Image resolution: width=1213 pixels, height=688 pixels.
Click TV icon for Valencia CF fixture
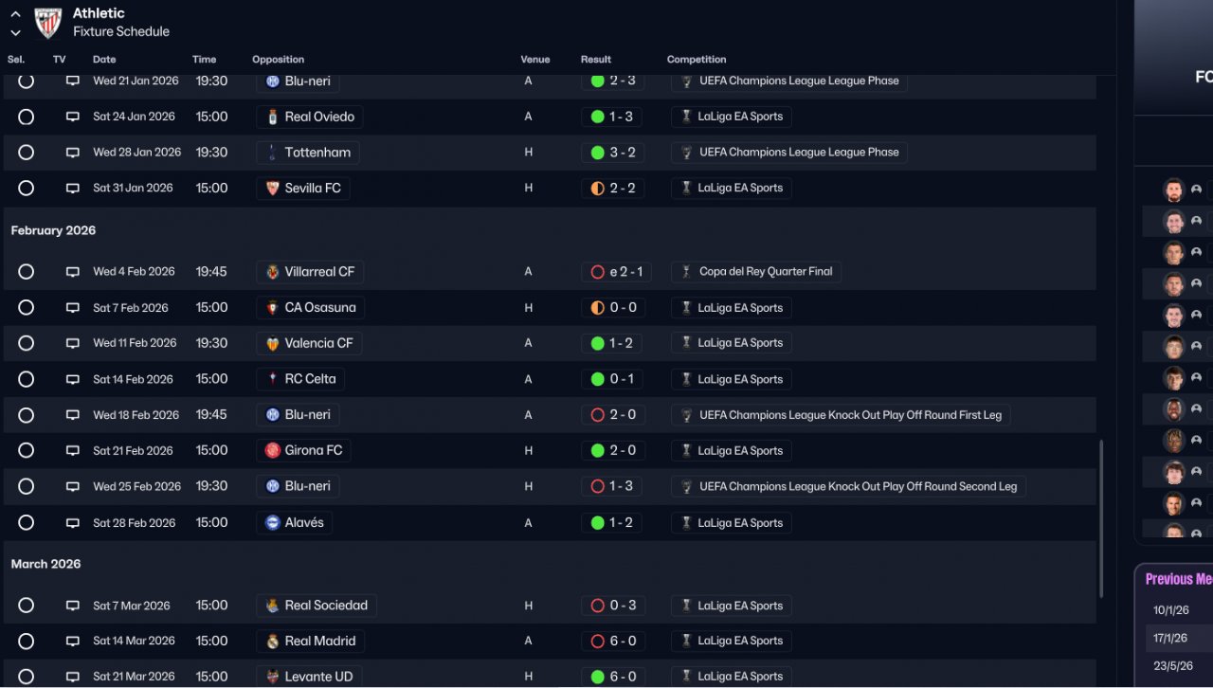coord(73,343)
